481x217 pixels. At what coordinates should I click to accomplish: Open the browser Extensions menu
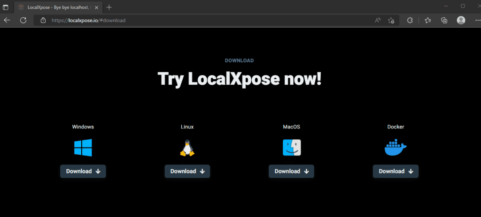[410, 21]
